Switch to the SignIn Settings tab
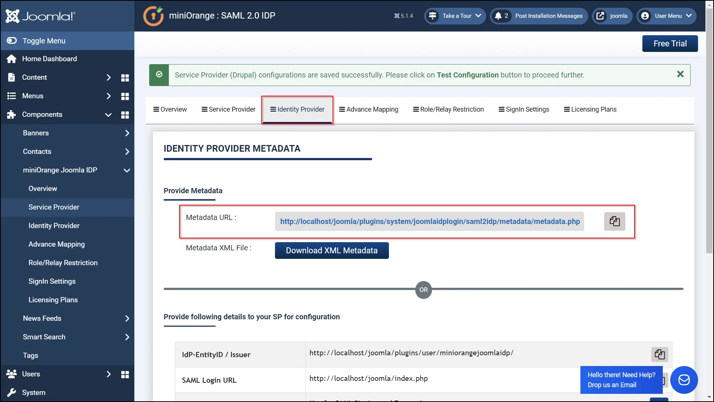The image size is (714, 402). [x=524, y=109]
